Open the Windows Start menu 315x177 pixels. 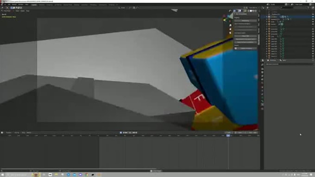(2, 175)
